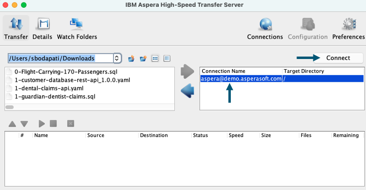The height and width of the screenshot is (190, 366).
Task: Move transfer up in queue
Action: (x=12, y=124)
